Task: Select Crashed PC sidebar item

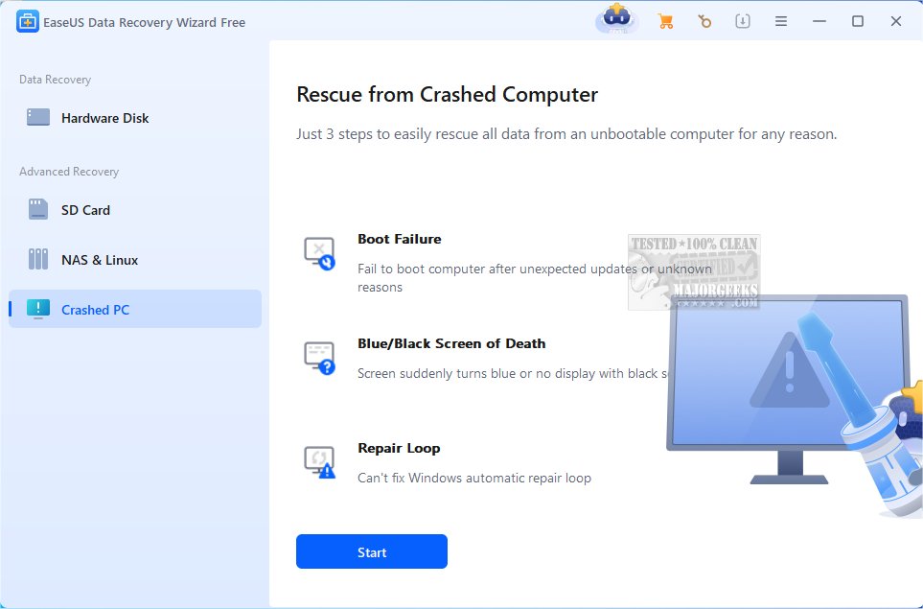Action: [x=135, y=309]
